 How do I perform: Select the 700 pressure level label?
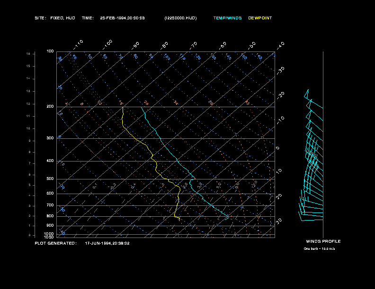coord(50,205)
